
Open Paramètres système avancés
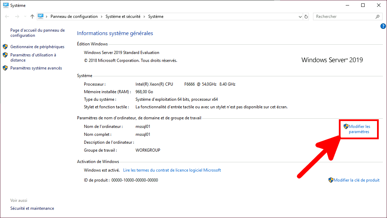[x=36, y=68]
